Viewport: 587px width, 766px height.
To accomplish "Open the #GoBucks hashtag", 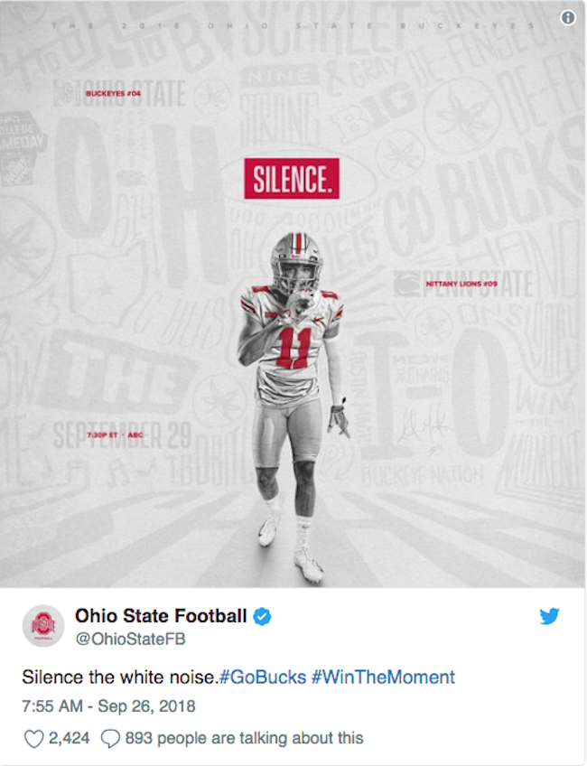I will [x=263, y=677].
